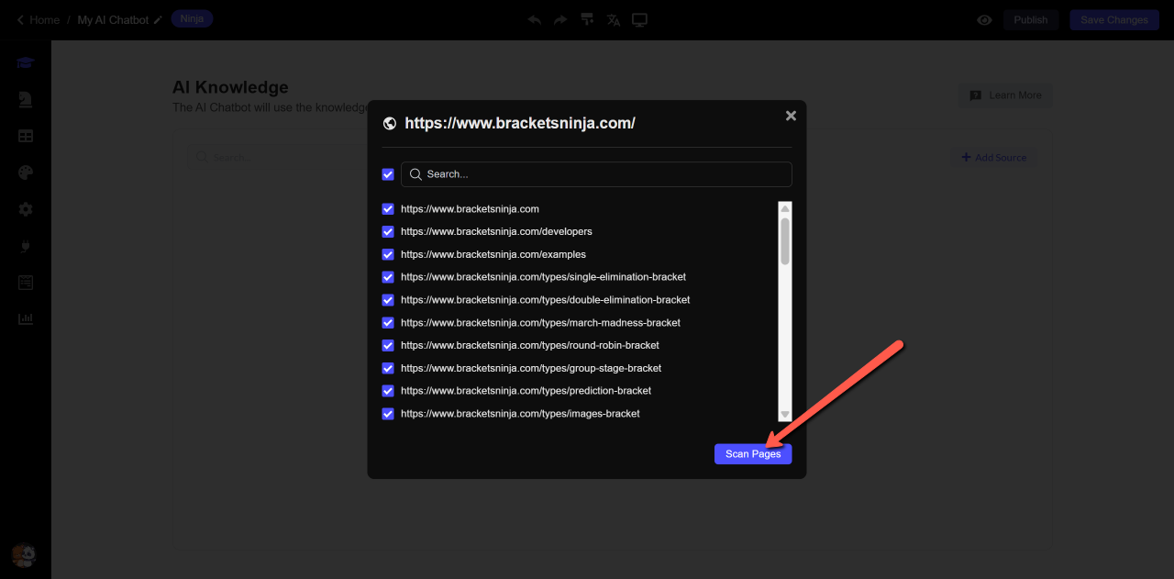Open the bar chart analytics icon

26,319
